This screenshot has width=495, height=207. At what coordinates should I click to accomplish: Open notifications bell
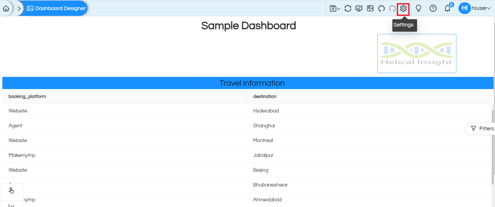tap(447, 9)
